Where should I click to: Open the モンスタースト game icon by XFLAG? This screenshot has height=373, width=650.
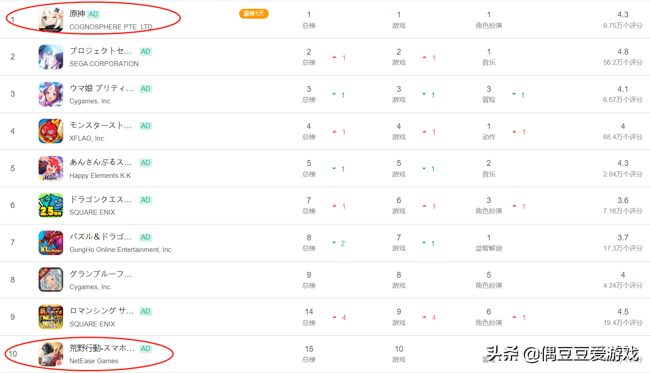click(x=51, y=131)
